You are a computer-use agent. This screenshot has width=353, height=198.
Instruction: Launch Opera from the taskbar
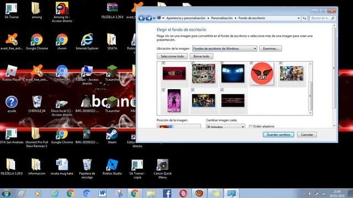tap(183, 193)
